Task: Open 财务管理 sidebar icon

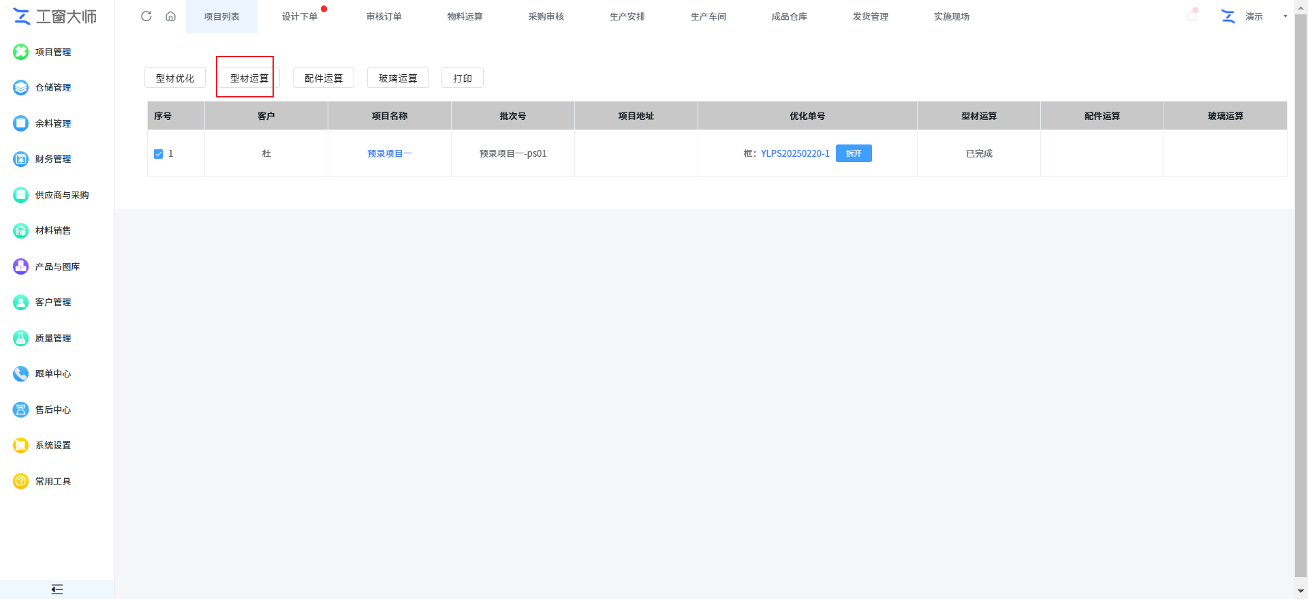Action: [21, 159]
